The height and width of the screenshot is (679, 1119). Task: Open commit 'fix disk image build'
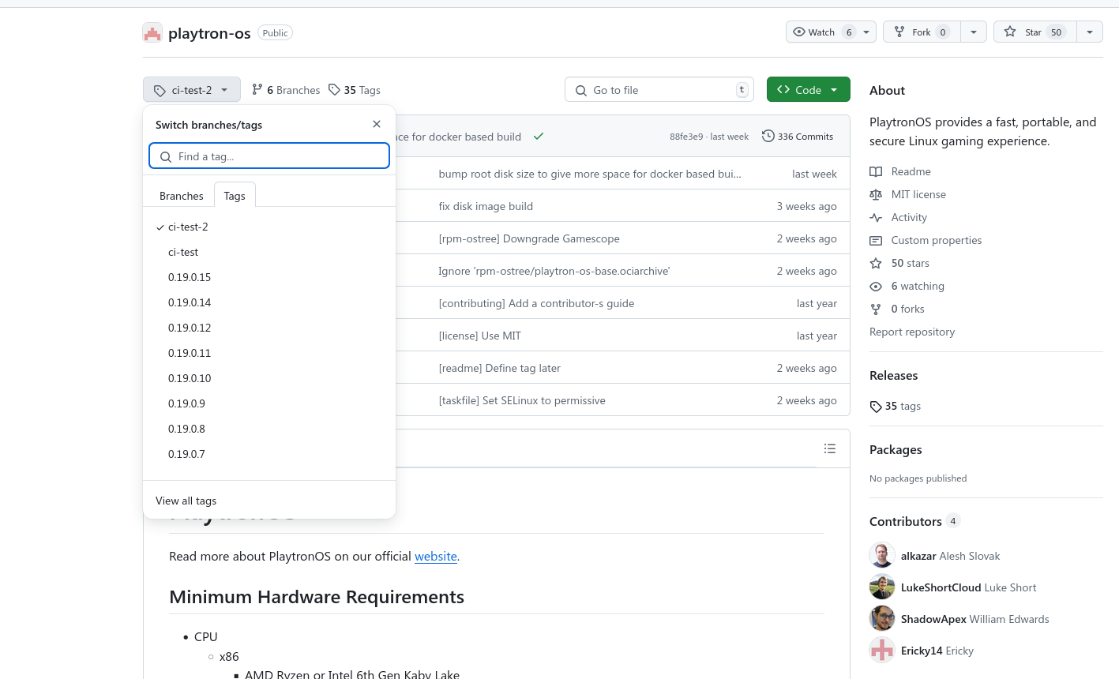coord(486,206)
